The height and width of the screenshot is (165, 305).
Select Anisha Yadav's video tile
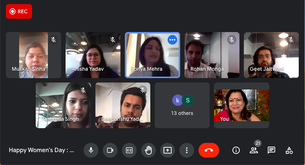click(x=93, y=55)
